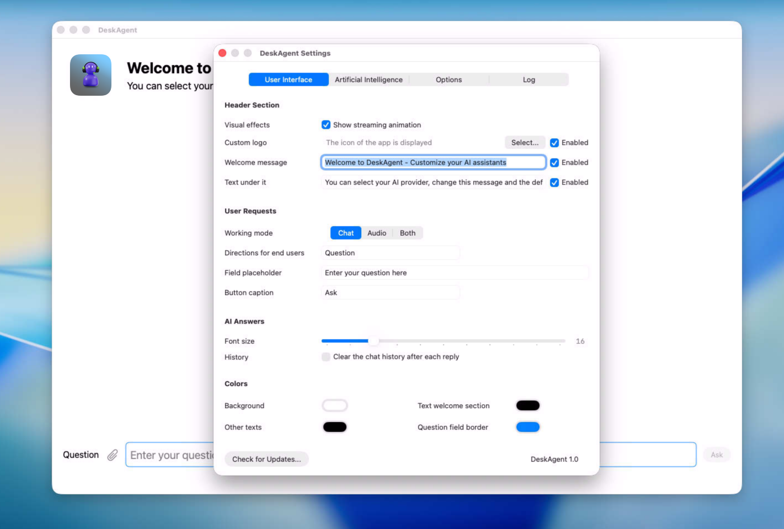
Task: Switch to the Artificial Intelligence tab
Action: coord(368,80)
